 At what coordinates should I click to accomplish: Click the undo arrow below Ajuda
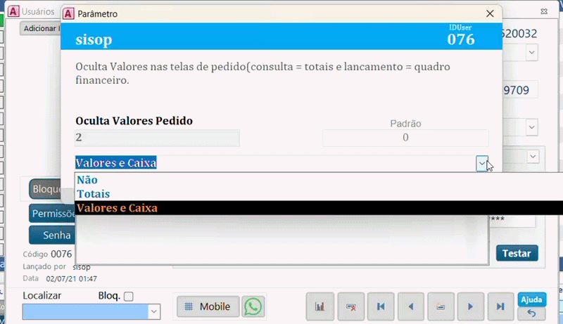pyautogui.click(x=531, y=313)
